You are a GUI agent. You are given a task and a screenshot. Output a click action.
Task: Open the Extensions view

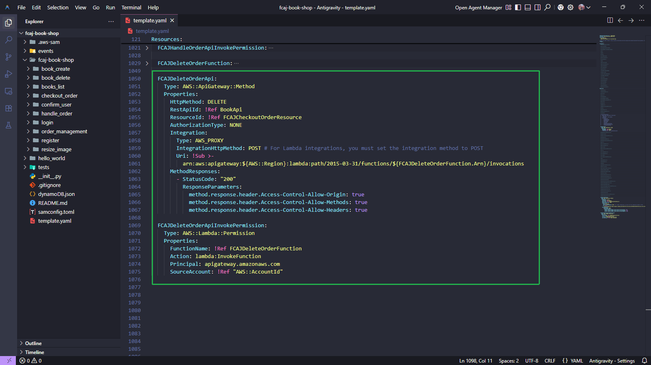click(8, 108)
